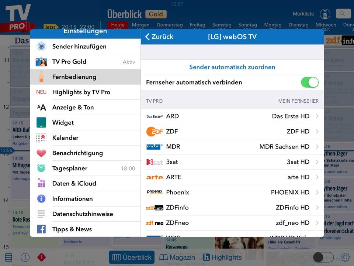This screenshot has height=266, width=354.
Task: Tap the red notification badge icon
Action: [x=41, y=257]
